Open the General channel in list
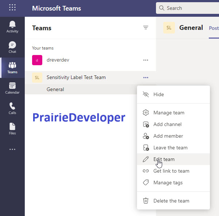Screen dimensions: 219x216 point(81,89)
